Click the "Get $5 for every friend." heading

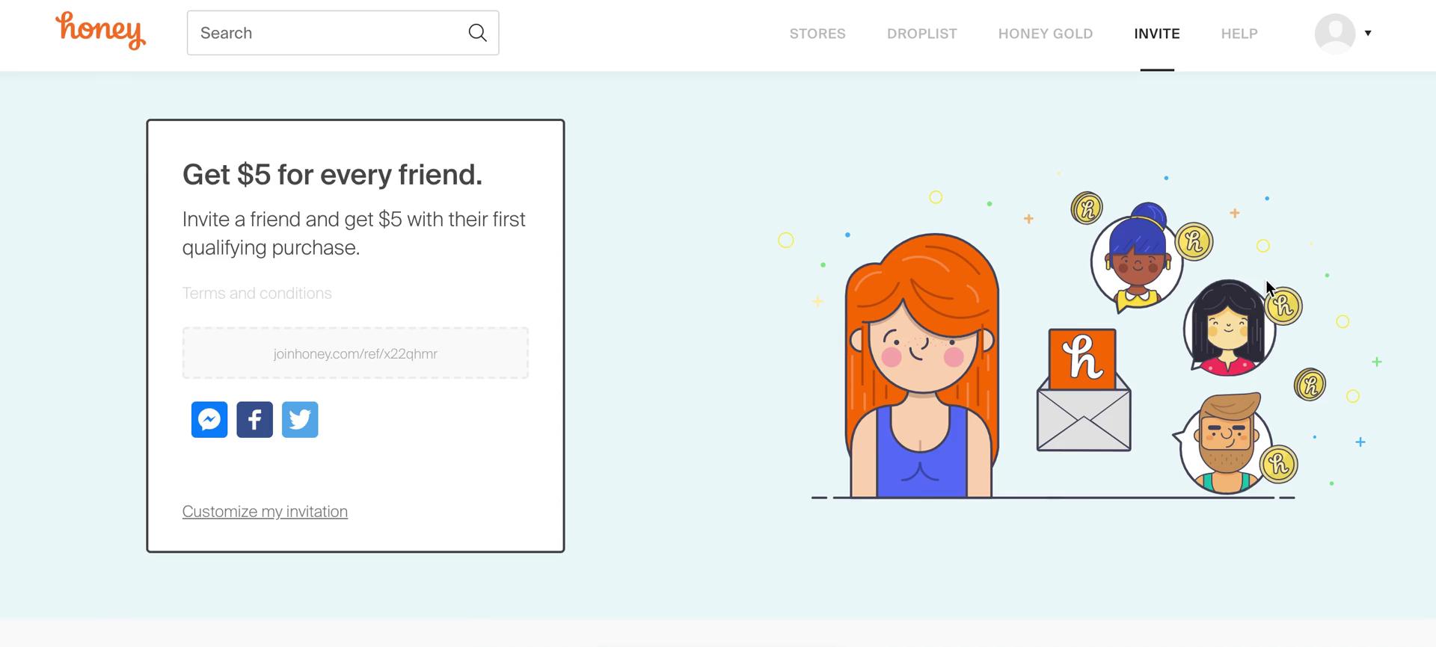[x=332, y=175]
